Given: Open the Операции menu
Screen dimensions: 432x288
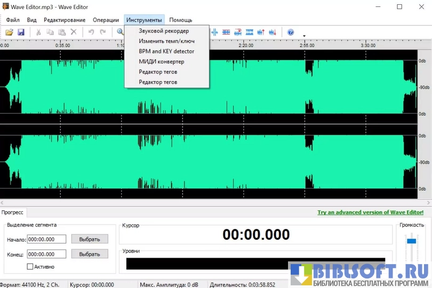Looking at the screenshot, I should 106,20.
